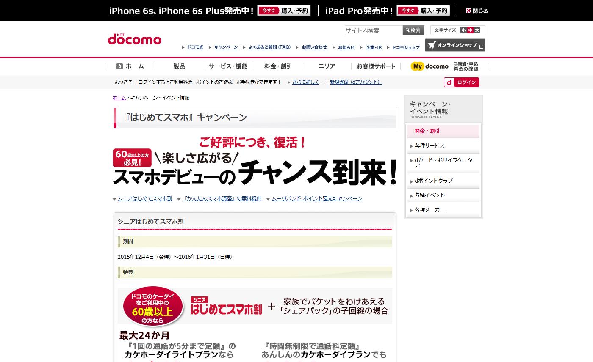Expand 各種サービス in the sidebar
593x362 pixels.
click(x=443, y=145)
